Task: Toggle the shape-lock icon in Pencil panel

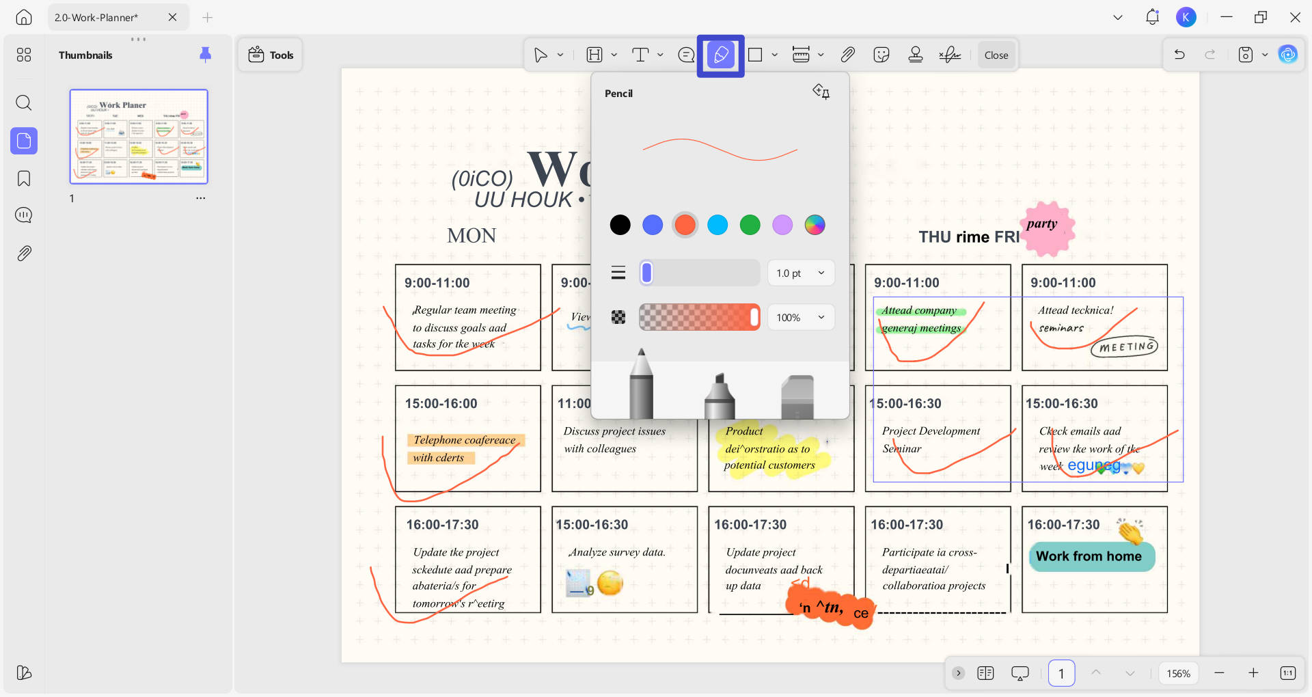Action: [821, 92]
